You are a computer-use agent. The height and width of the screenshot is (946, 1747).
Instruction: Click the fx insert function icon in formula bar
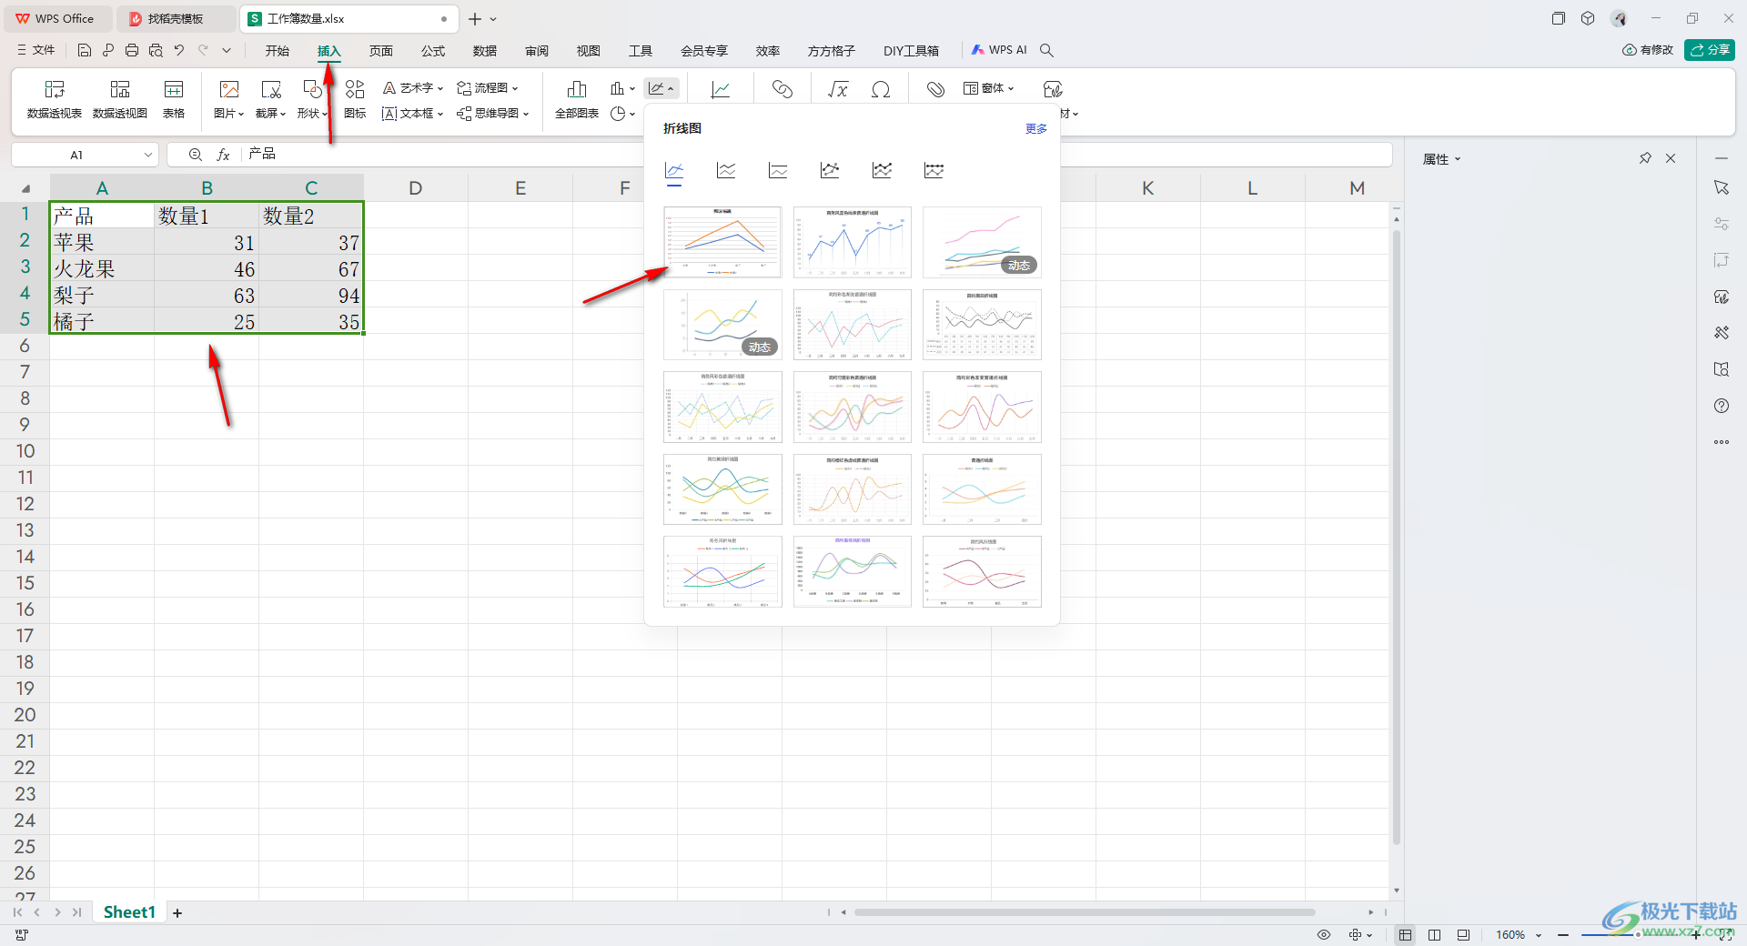pos(223,155)
